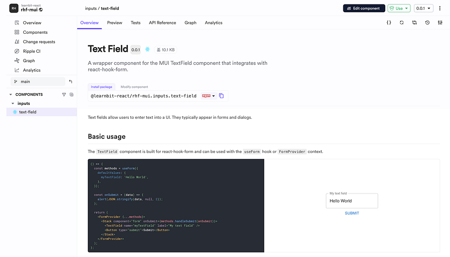Click the filter icon beside COMPONENTS
The image size is (450, 257).
click(x=64, y=95)
